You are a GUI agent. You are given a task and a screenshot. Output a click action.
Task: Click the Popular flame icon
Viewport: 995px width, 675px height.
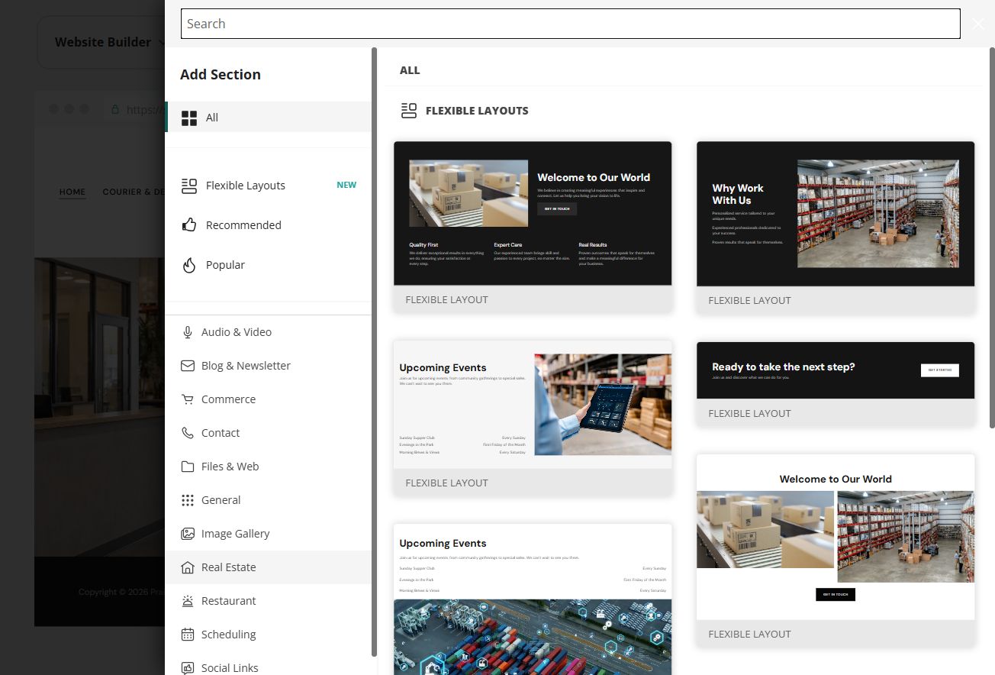tap(189, 265)
